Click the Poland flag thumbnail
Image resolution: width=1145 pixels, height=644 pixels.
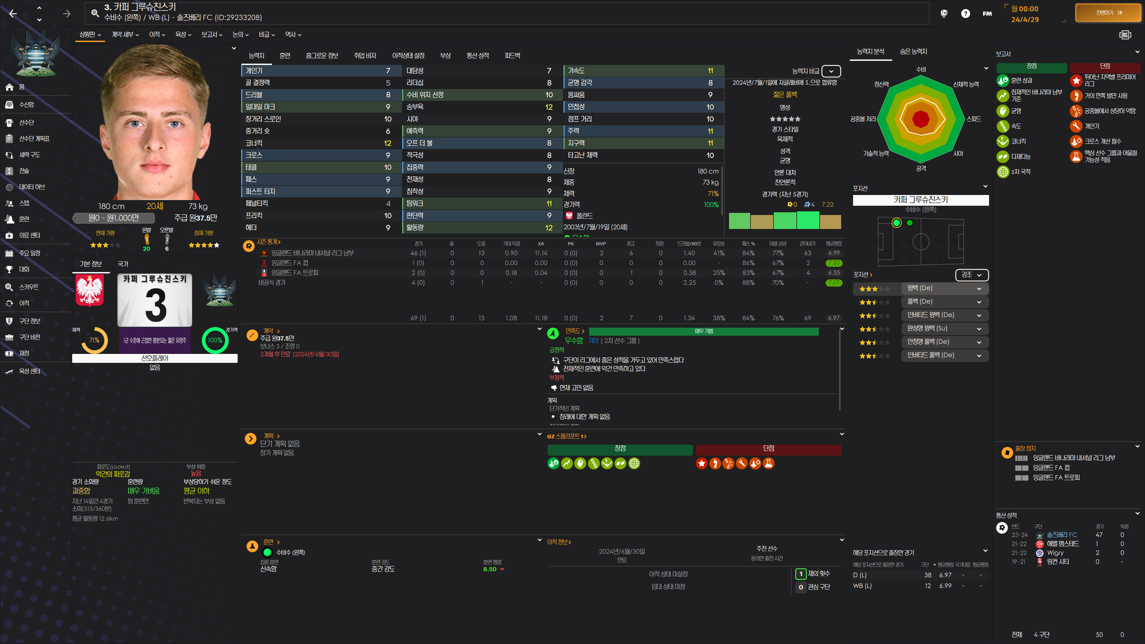[90, 291]
